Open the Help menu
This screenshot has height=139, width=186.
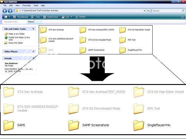pyautogui.click(x=43, y=5)
